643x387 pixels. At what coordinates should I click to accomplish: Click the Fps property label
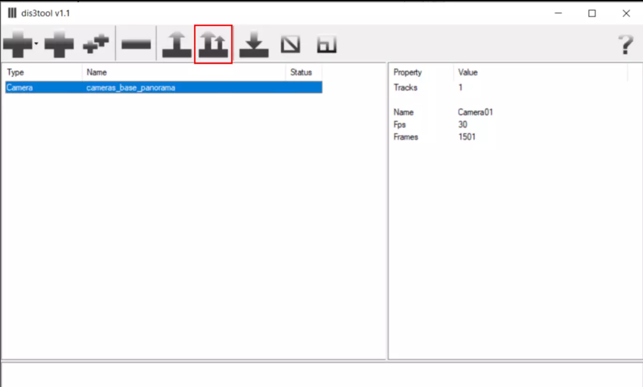point(400,124)
